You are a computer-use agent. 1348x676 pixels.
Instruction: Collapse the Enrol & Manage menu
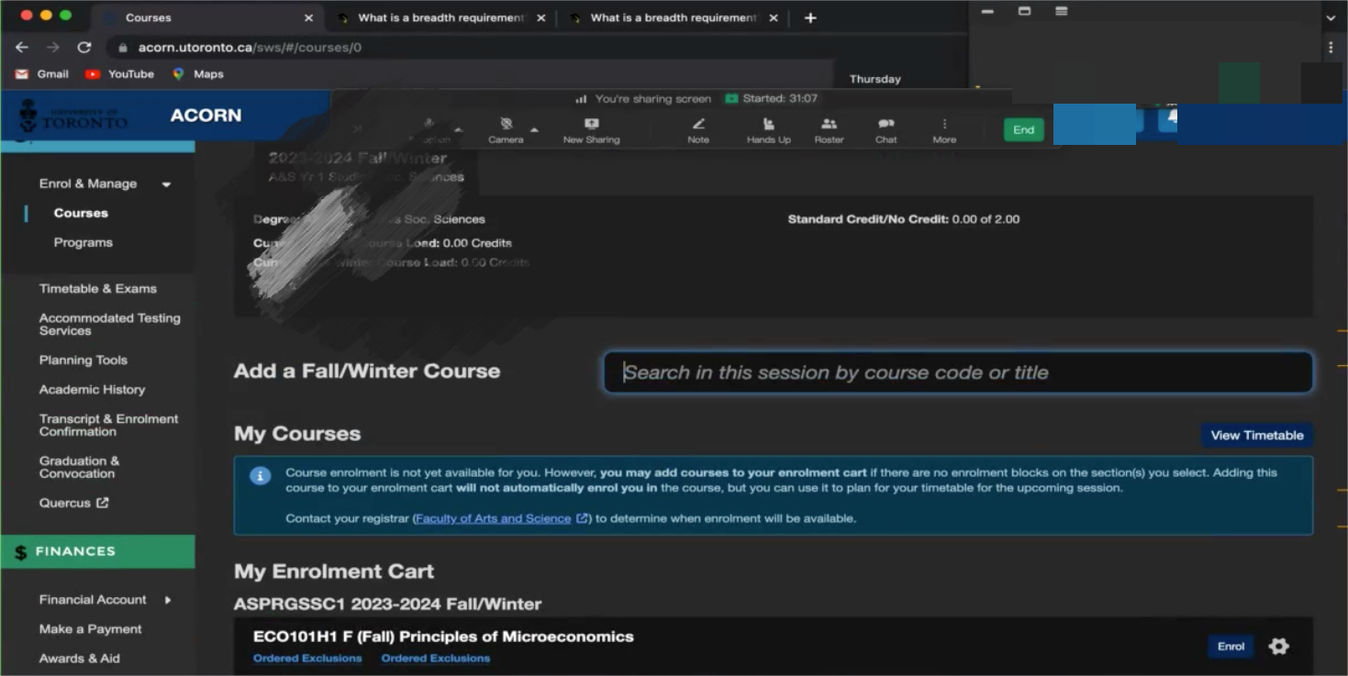pos(166,184)
